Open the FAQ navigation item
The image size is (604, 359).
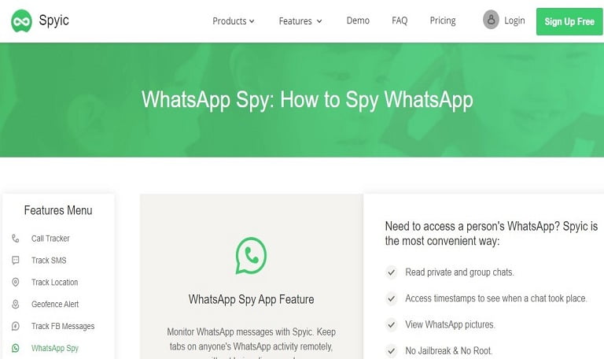tap(400, 20)
